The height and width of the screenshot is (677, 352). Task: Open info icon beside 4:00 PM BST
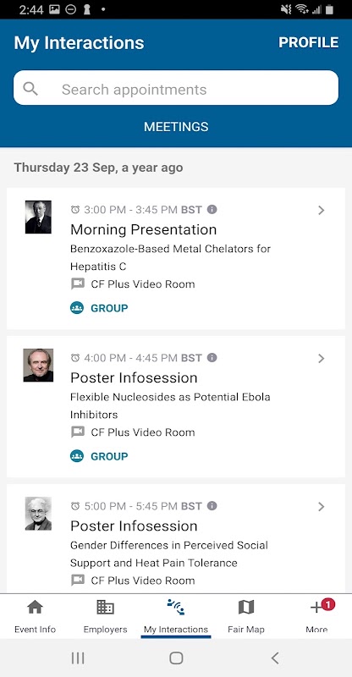[x=212, y=357]
